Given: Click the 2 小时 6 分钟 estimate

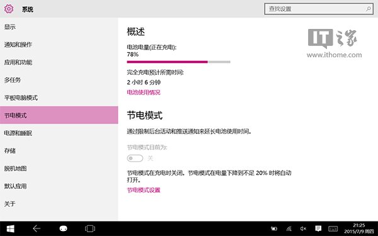Looking at the screenshot, I should [x=144, y=82].
